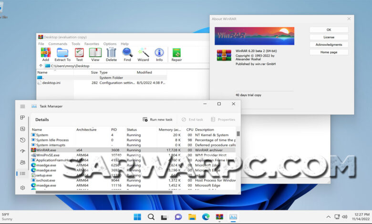Launch the Wizard tool

click(x=143, y=54)
